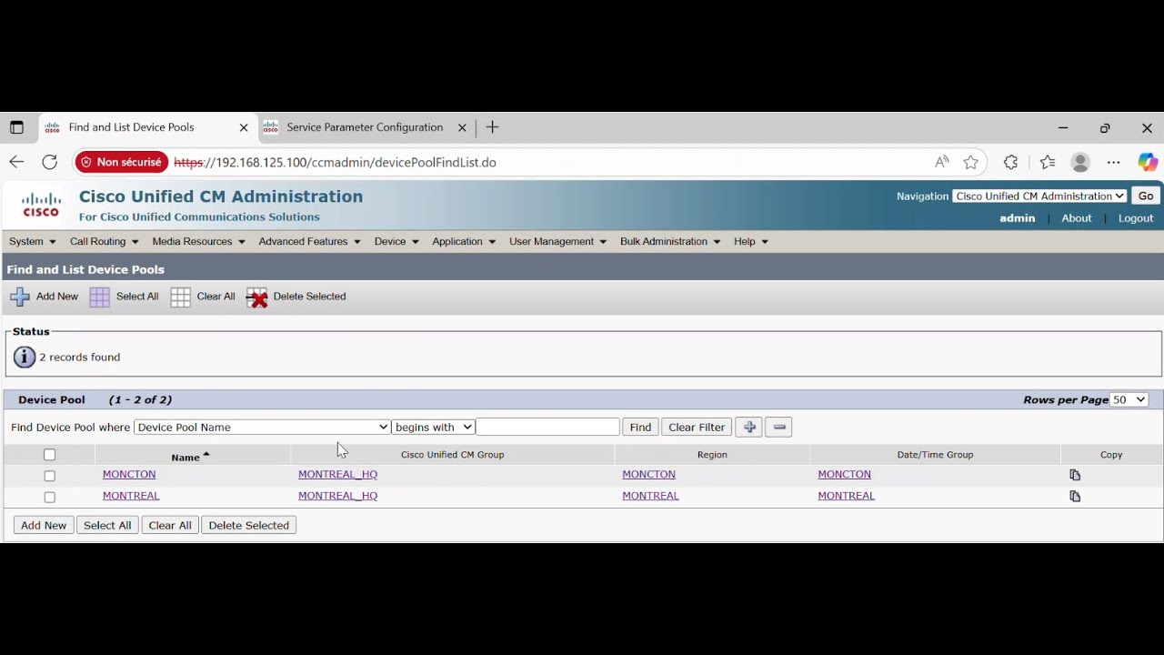Close the Find and List Device Pools tab
This screenshot has width=1164, height=655.
click(x=244, y=128)
